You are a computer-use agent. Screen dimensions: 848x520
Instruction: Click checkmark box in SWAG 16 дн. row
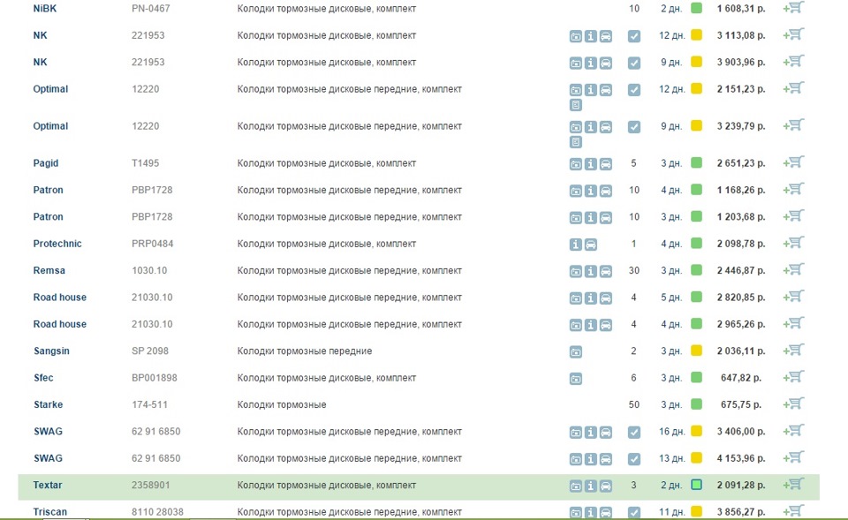(x=634, y=433)
